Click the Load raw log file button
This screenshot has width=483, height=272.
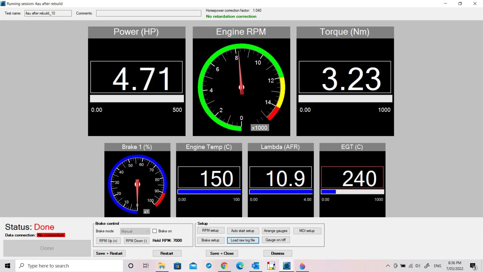[x=243, y=240]
